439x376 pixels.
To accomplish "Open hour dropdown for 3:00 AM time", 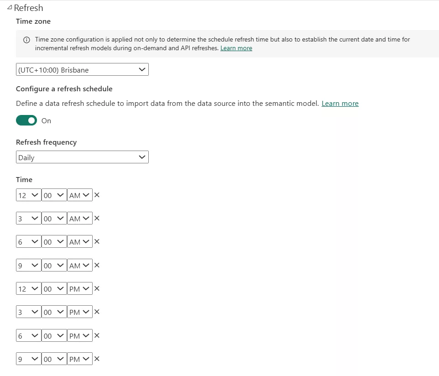I will point(29,218).
